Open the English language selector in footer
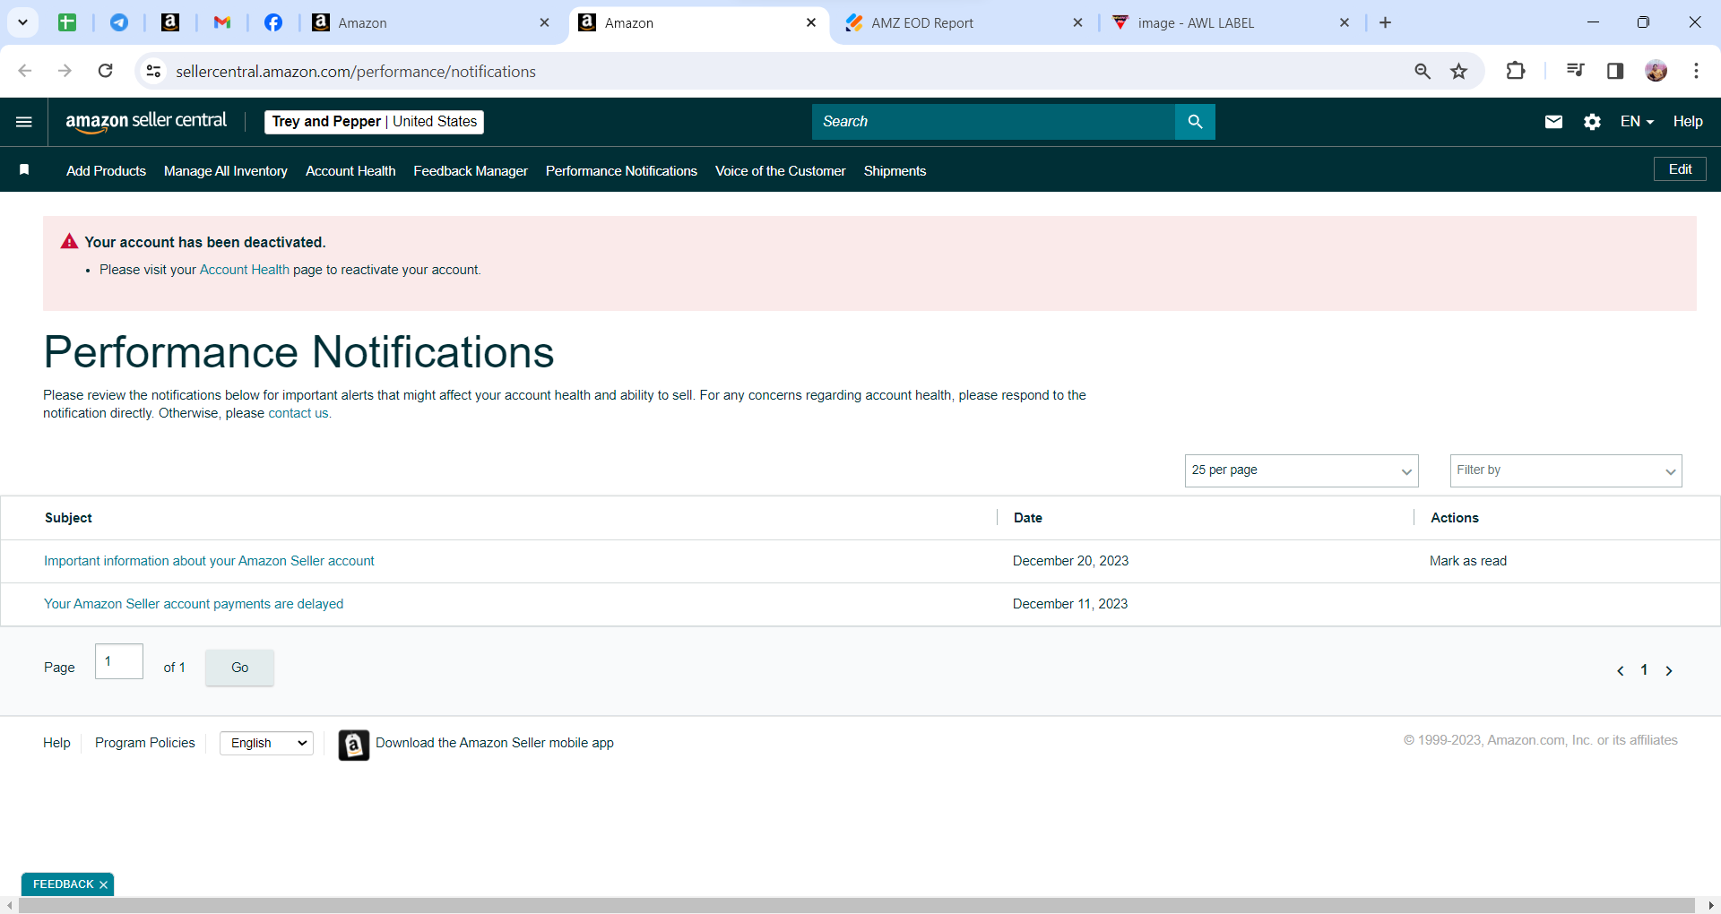The image size is (1721, 914). click(x=266, y=743)
